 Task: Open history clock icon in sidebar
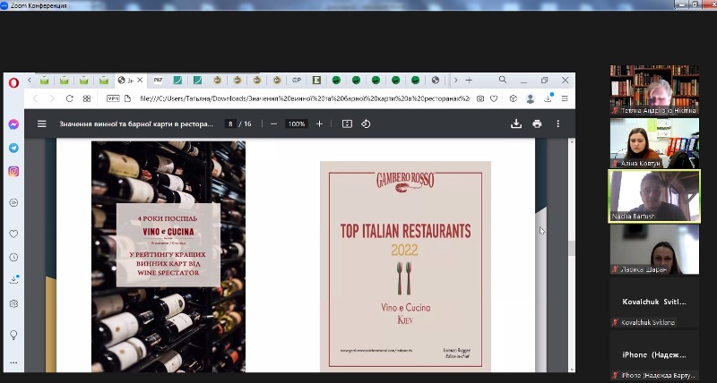(x=13, y=257)
